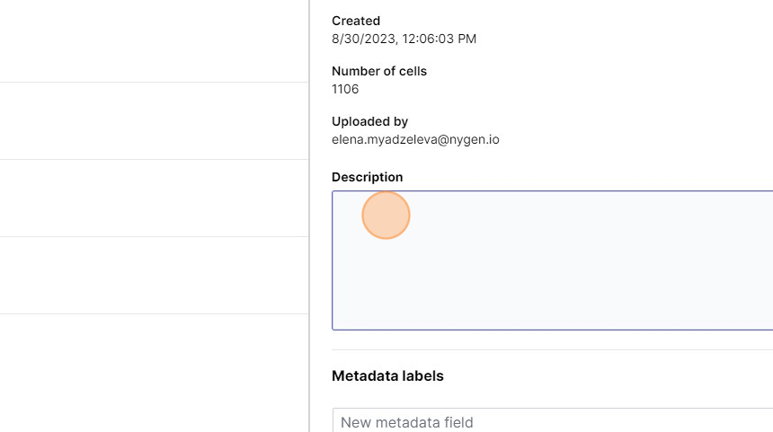
Task: Select the third blank row in left list
Action: (x=153, y=198)
